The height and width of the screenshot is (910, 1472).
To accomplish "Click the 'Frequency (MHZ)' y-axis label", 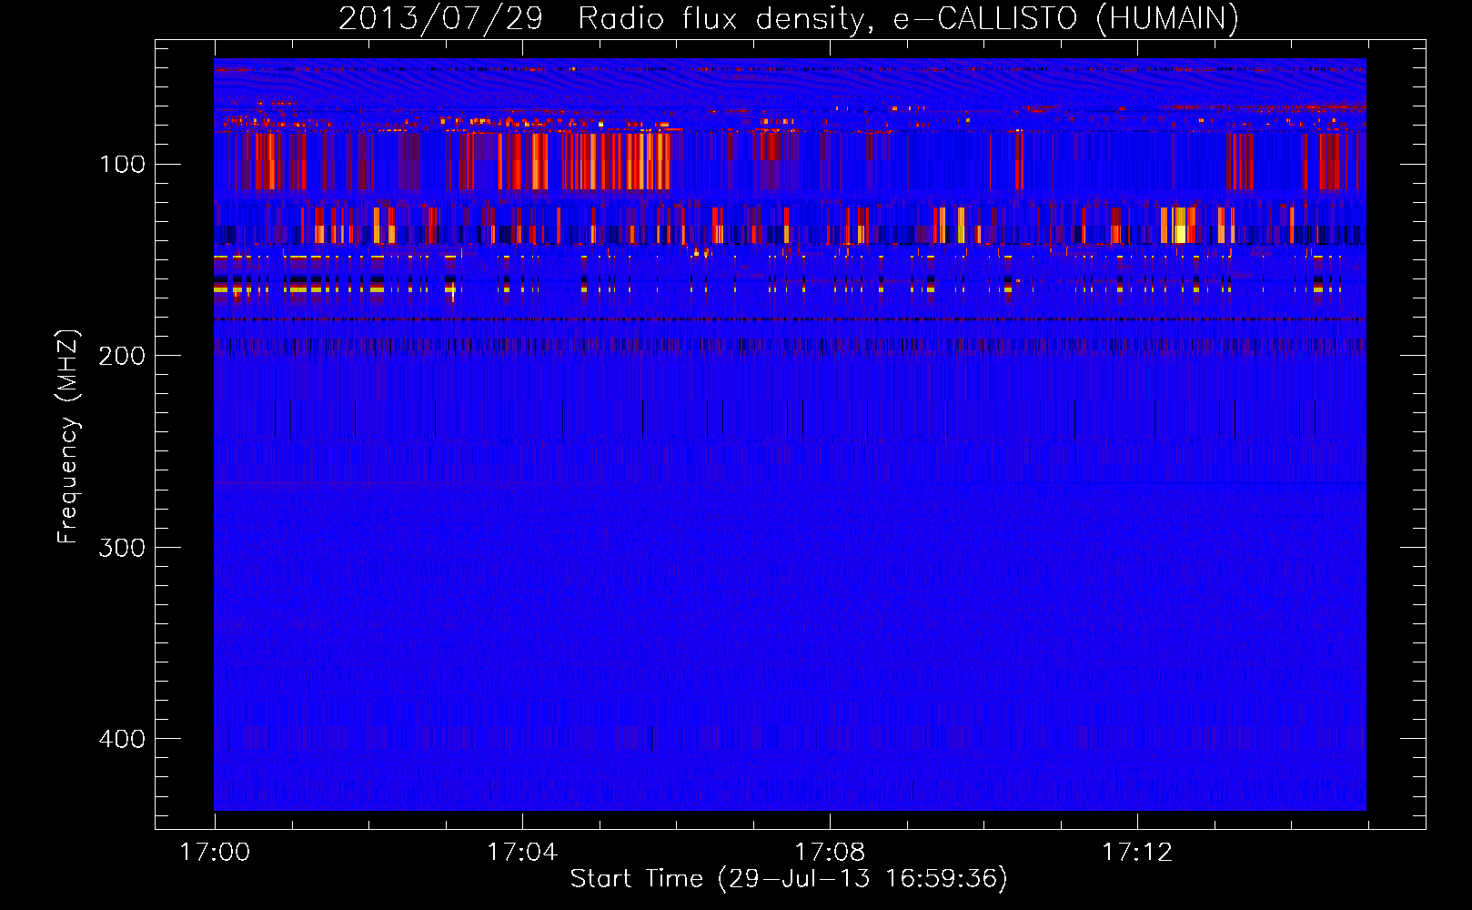I will point(68,436).
